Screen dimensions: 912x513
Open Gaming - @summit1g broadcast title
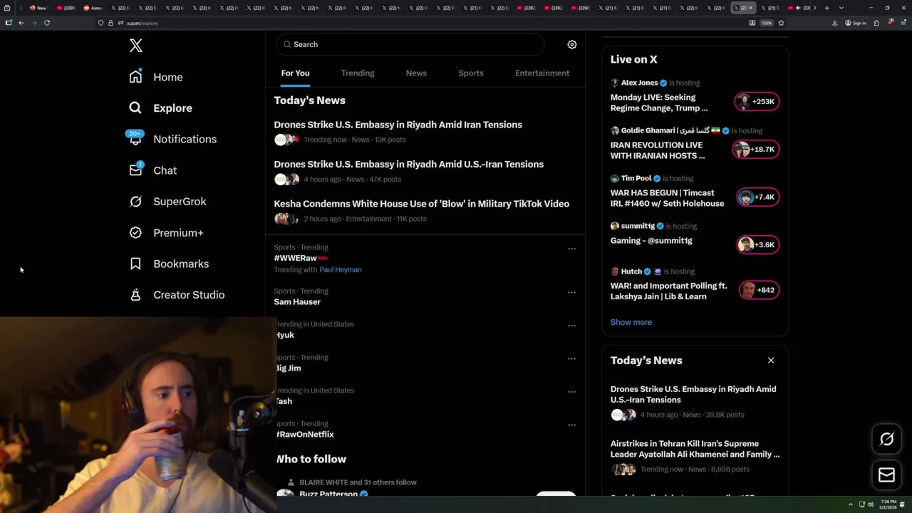[651, 241]
